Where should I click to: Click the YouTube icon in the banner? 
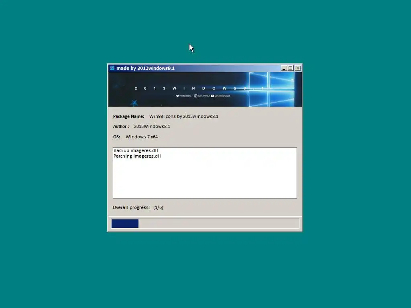point(213,96)
